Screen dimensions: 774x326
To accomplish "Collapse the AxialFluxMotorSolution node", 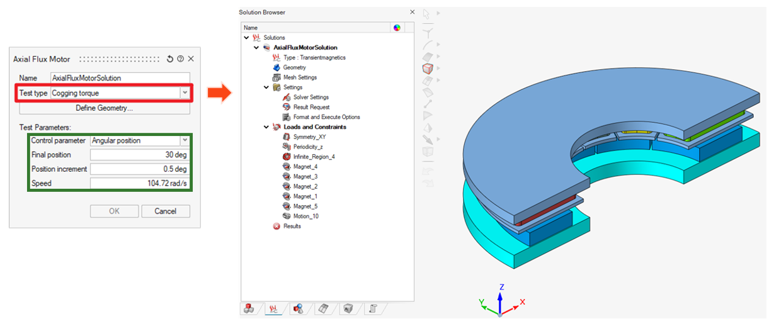I will [x=256, y=48].
